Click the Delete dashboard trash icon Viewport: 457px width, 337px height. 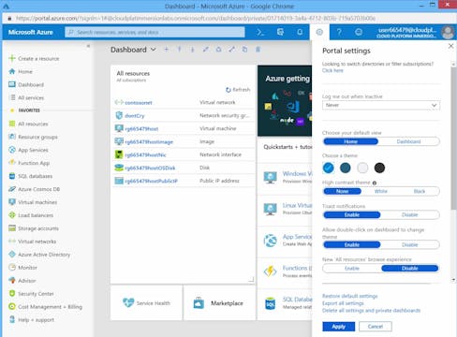[x=258, y=50]
